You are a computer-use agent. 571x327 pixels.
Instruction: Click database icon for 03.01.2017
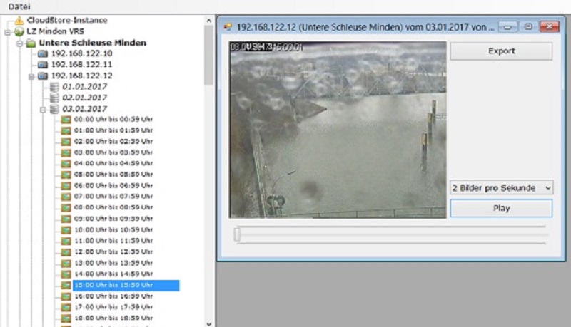[54, 109]
